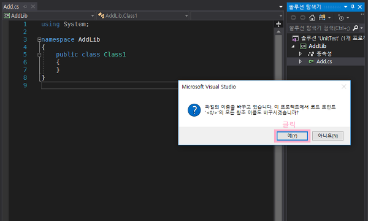Expand the Add.cs node

pyautogui.click(x=300, y=61)
